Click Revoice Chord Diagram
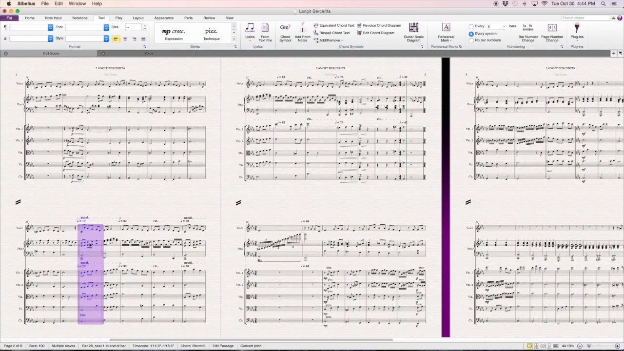Image resolution: width=624 pixels, height=351 pixels. (379, 25)
